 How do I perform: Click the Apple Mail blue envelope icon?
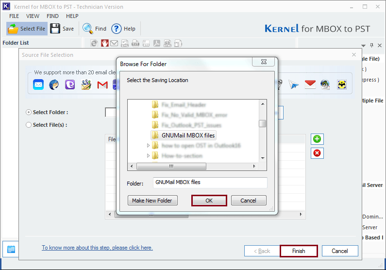click(x=38, y=84)
